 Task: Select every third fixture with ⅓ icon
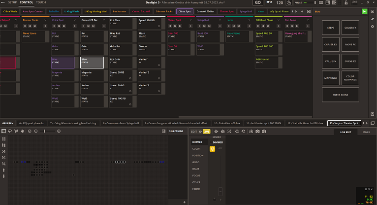coord(3,158)
